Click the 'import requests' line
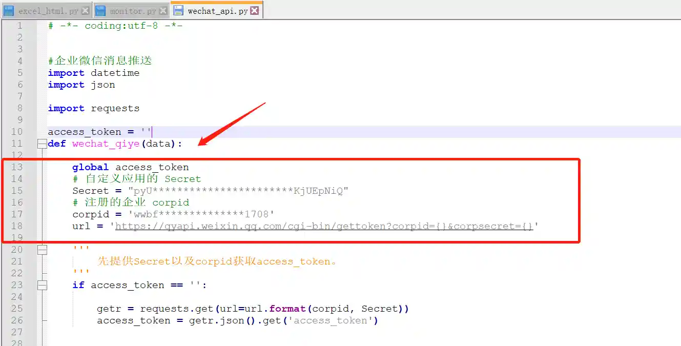Viewport: 681px width, 346px height. [94, 108]
